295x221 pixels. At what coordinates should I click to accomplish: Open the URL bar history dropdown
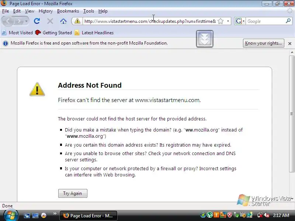pos(228,21)
